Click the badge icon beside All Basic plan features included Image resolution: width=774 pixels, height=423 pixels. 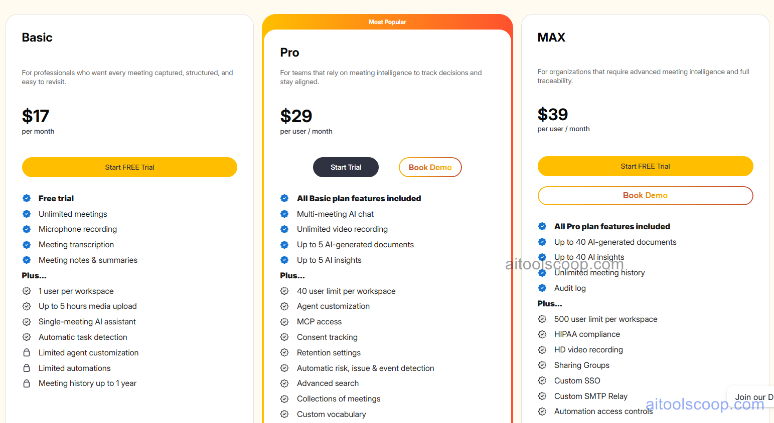(285, 198)
